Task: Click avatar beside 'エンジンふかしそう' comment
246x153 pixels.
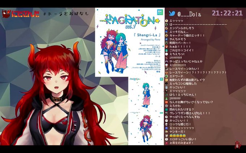Action: 166,28
